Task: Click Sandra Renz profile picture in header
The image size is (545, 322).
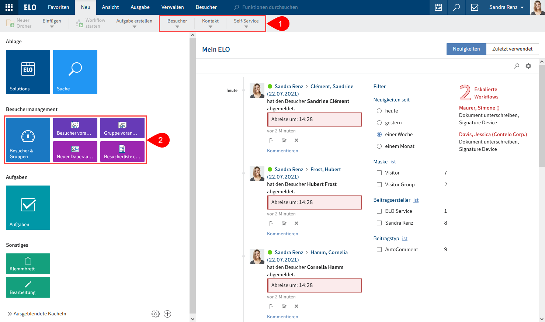Action: coord(537,7)
